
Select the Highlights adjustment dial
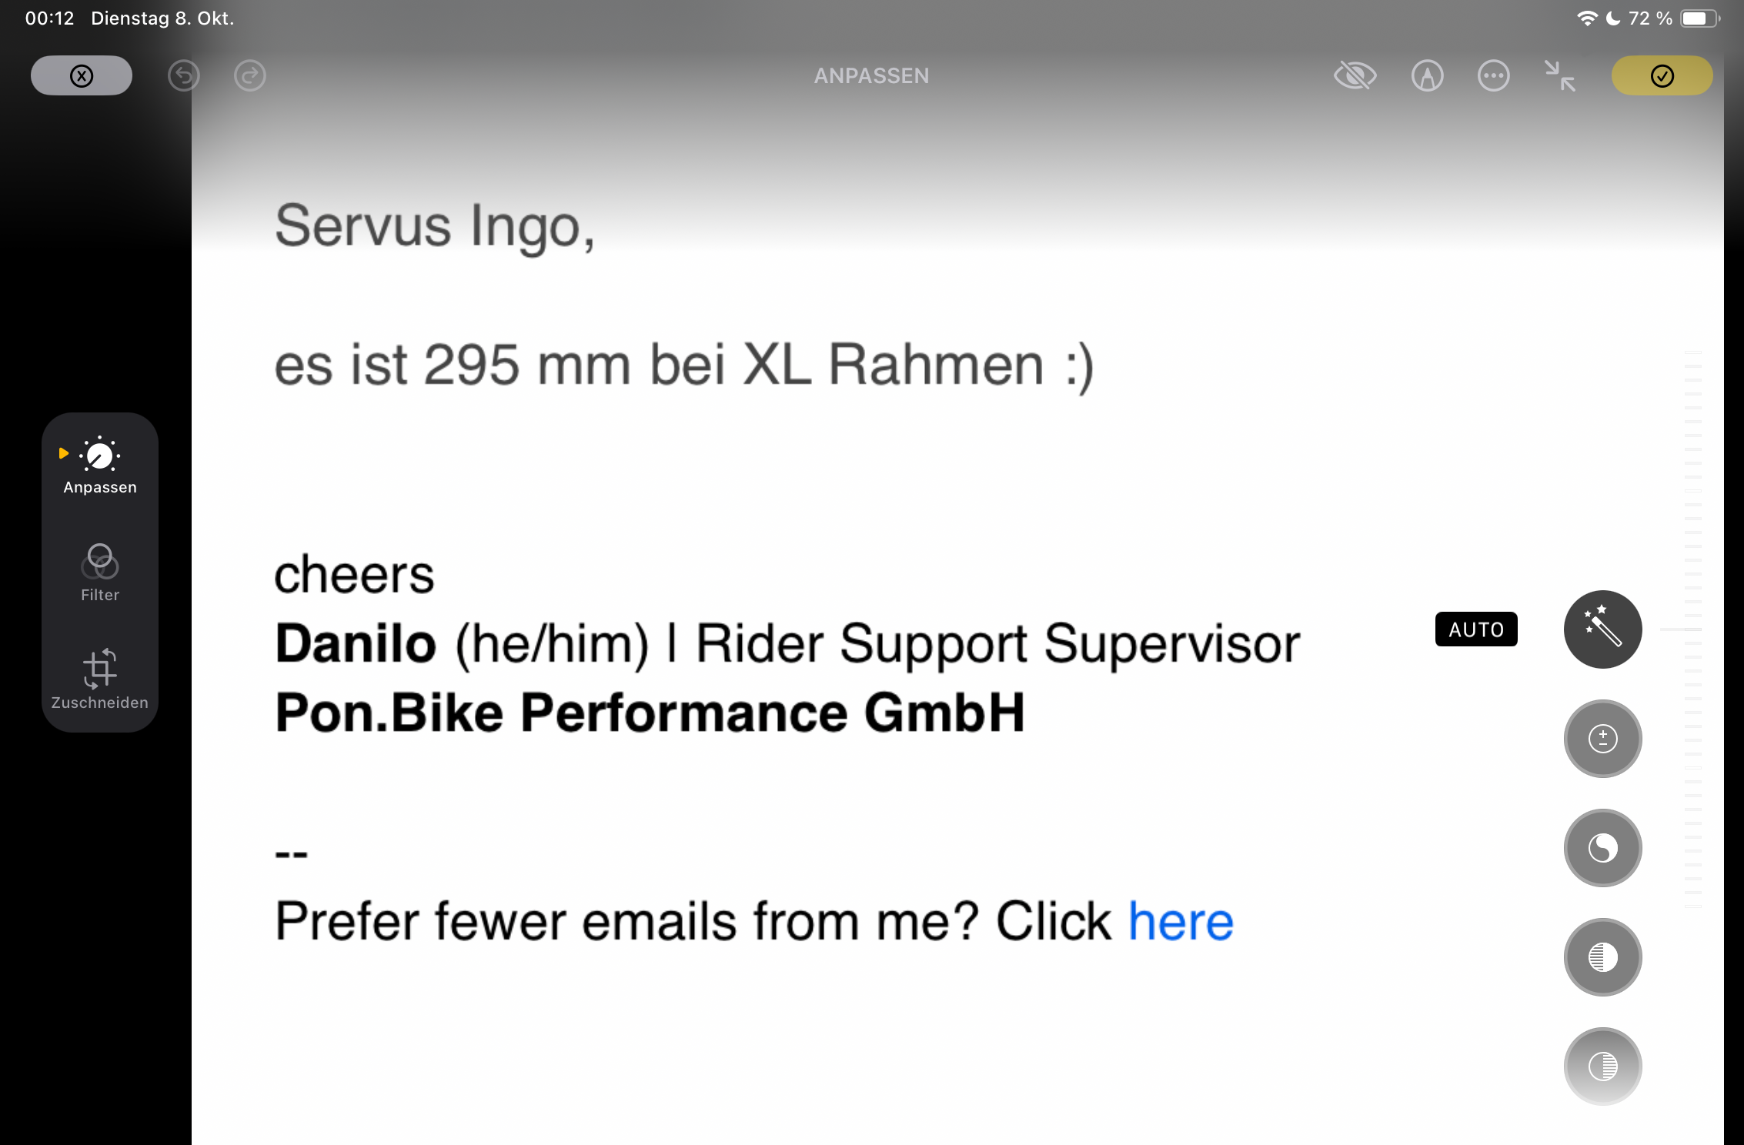1602,957
